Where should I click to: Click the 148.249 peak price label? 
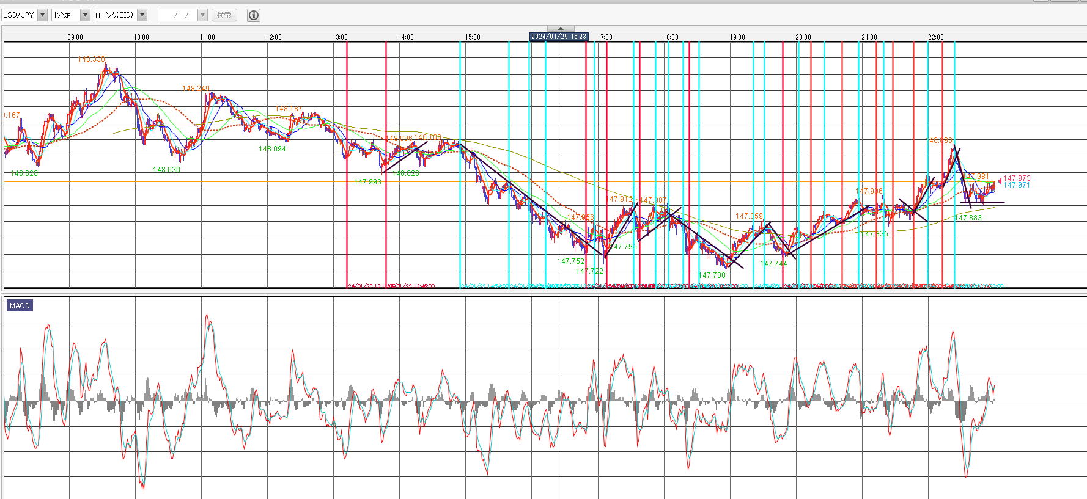click(196, 89)
